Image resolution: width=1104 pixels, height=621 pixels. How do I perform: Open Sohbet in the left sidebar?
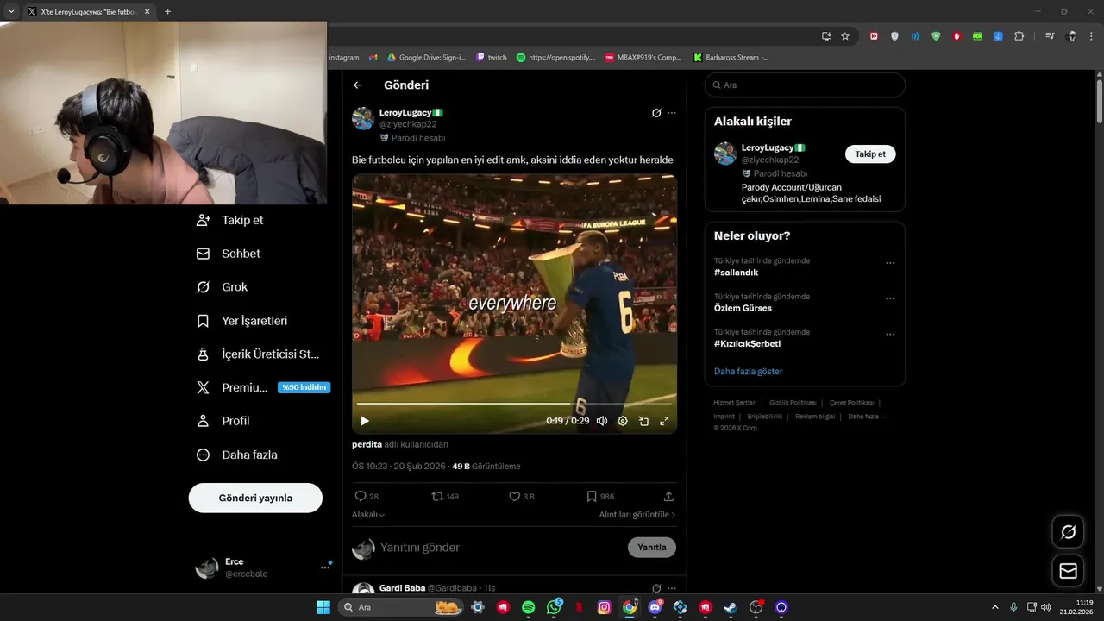(229, 254)
